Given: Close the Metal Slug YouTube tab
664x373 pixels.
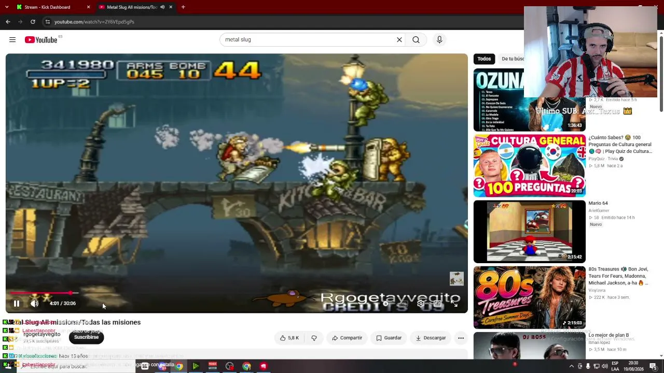Looking at the screenshot, I should click(x=171, y=7).
